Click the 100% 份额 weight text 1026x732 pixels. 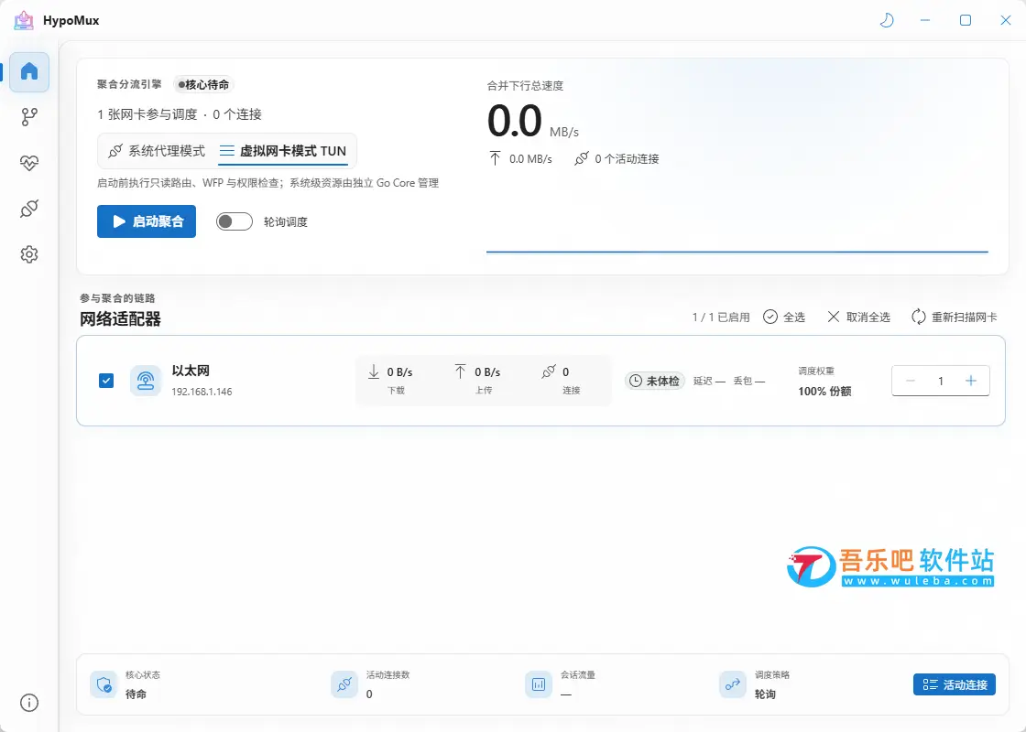[824, 392]
